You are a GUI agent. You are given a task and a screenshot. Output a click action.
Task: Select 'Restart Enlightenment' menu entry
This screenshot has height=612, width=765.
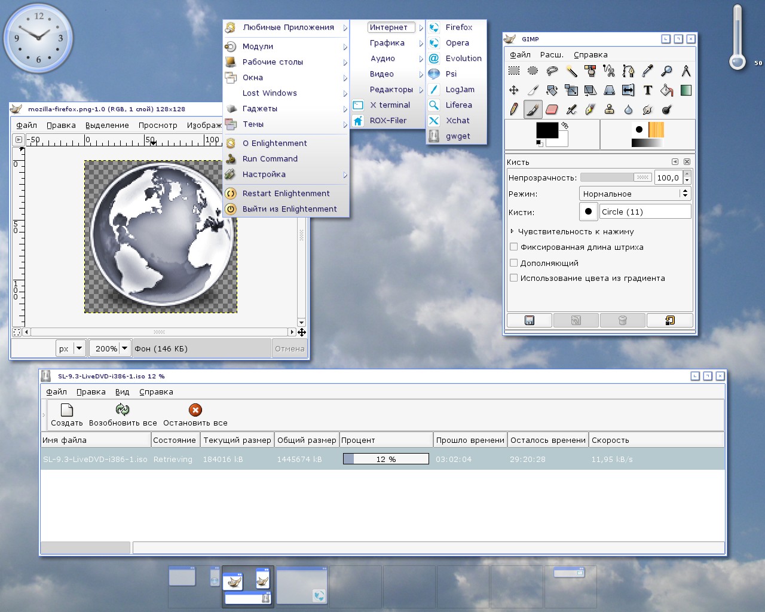286,193
